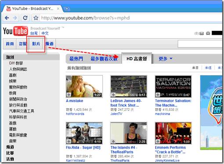Screen dimensions: 224x164
Task: Open 喜劇 category
Action: (x=13, y=75)
